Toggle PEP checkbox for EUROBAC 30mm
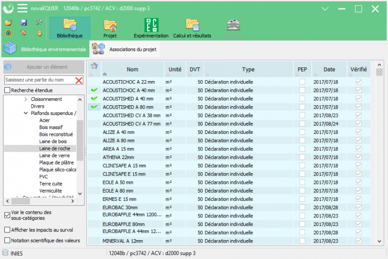The width and height of the screenshot is (388, 259). [x=302, y=207]
